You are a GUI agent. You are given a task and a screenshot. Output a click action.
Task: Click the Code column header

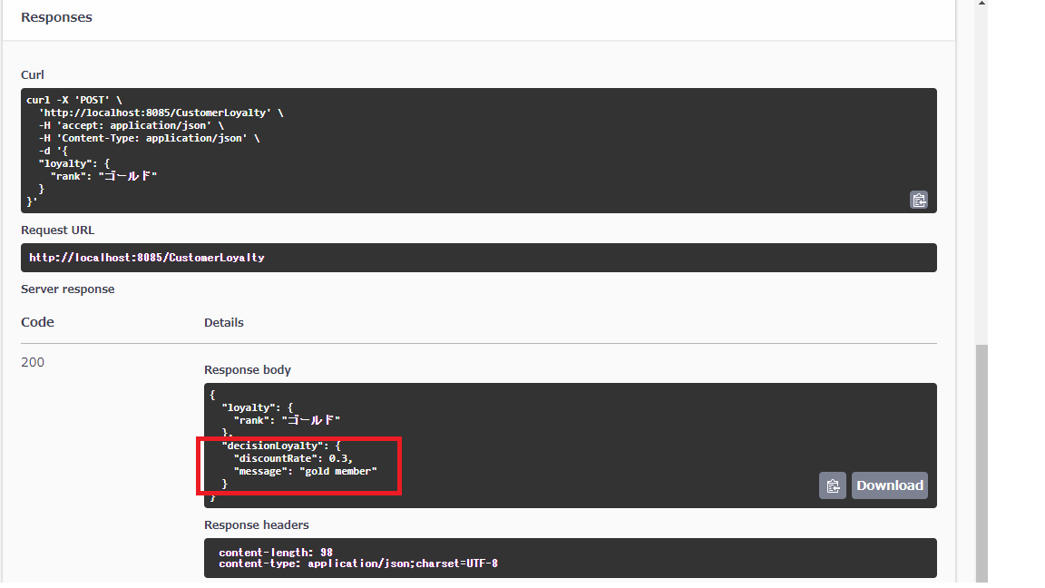[37, 322]
